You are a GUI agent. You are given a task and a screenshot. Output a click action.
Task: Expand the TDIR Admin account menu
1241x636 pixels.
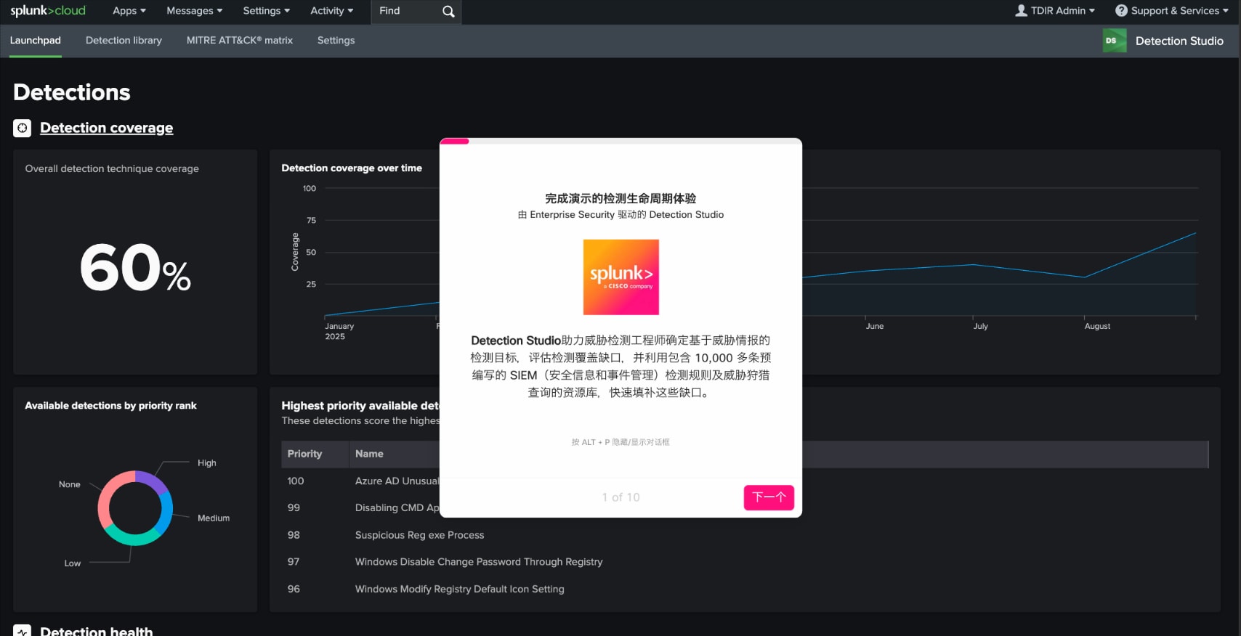pyautogui.click(x=1055, y=10)
